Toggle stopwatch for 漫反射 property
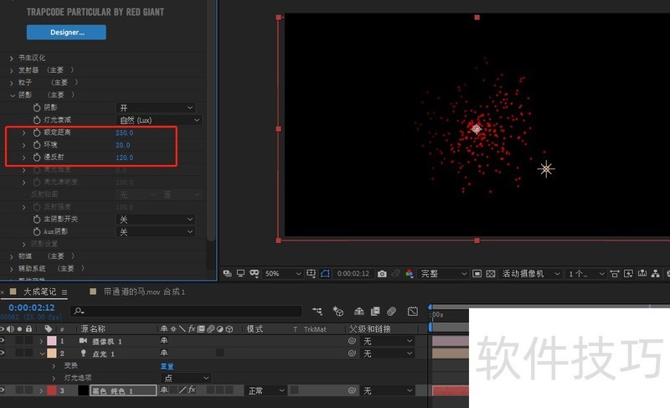The width and height of the screenshot is (670, 408). click(36, 158)
